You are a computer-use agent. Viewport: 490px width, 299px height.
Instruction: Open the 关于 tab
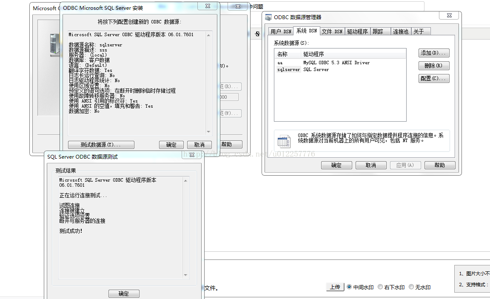(421, 31)
